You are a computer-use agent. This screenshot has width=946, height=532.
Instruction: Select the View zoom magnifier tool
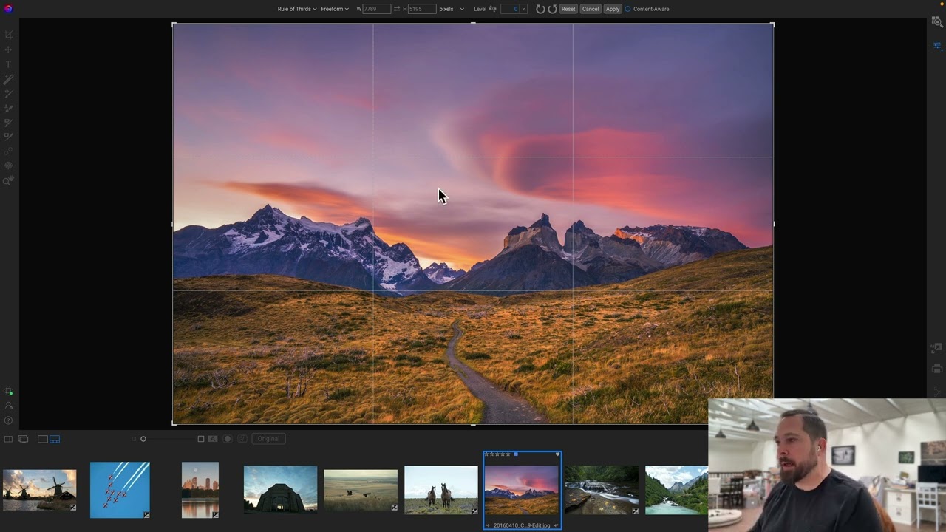pos(8,181)
